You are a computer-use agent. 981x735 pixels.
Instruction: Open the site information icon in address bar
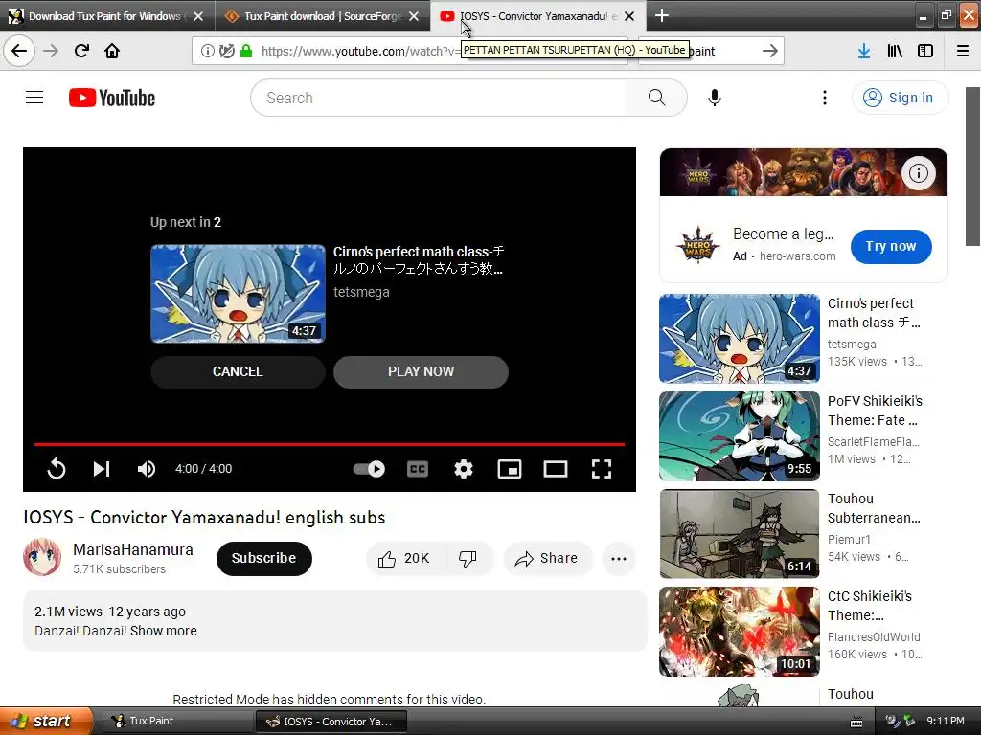(x=207, y=51)
